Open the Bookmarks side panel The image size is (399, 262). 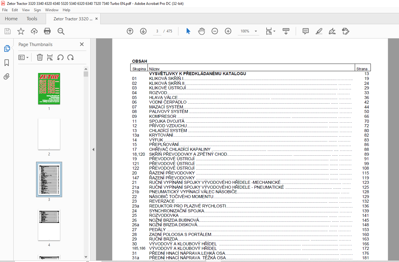(7, 63)
